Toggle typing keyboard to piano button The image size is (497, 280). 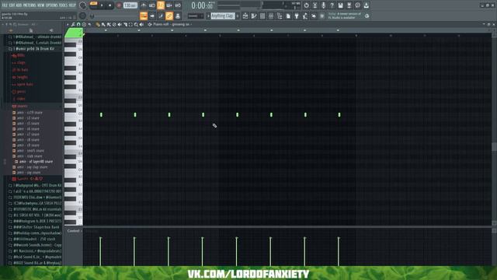144,16
